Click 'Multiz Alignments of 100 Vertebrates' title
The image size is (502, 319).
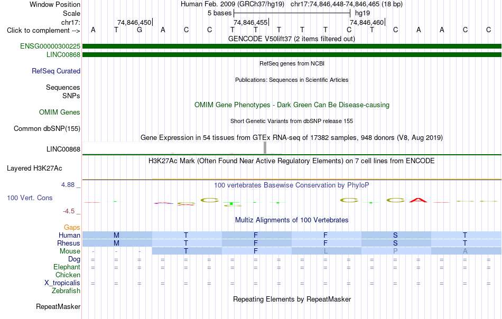[x=292, y=220]
